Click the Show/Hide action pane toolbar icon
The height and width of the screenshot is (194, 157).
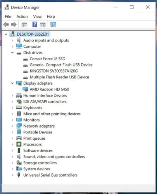click(x=43, y=24)
